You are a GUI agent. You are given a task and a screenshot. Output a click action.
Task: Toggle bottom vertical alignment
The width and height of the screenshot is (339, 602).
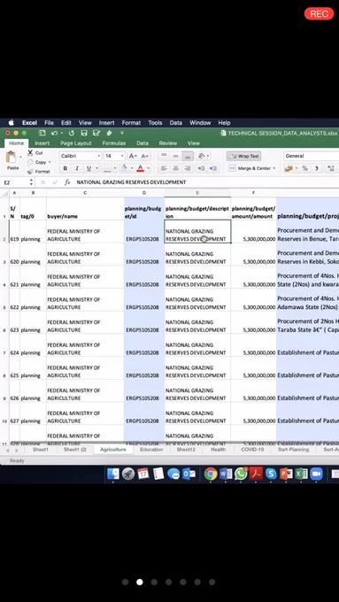click(x=188, y=156)
